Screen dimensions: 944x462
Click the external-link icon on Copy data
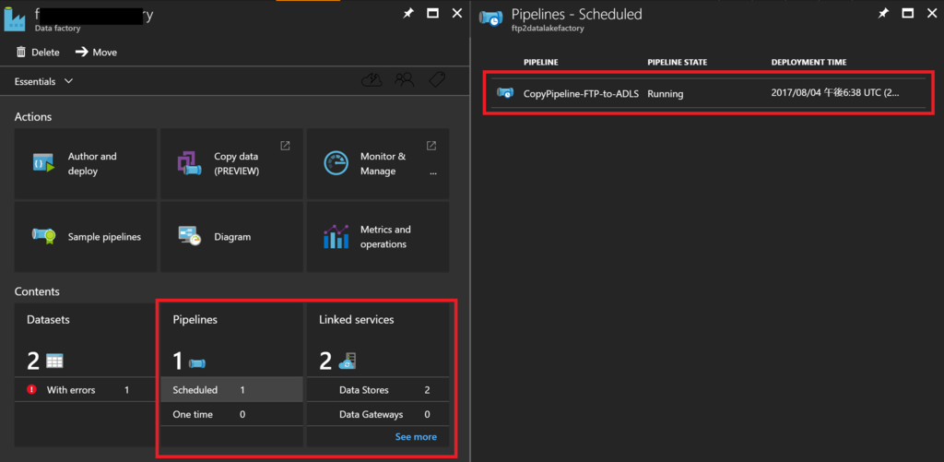(286, 146)
